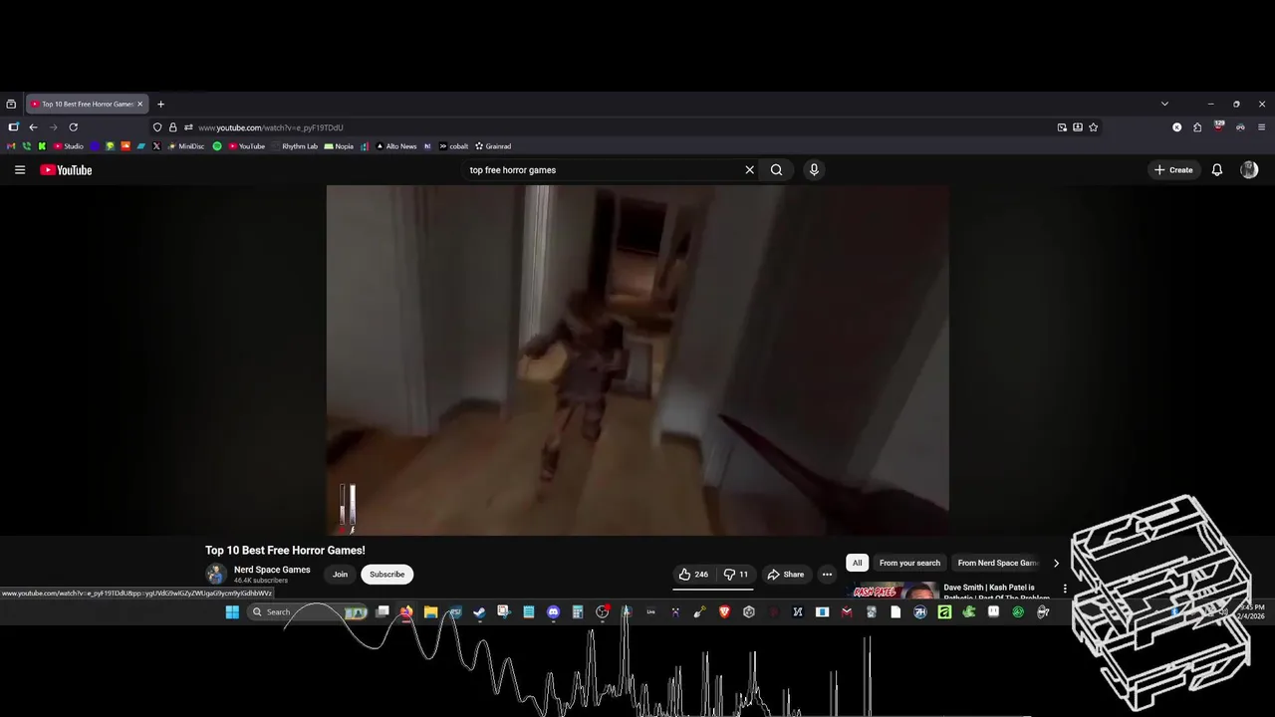
Task: Select the All filter chip
Action: coord(857,563)
